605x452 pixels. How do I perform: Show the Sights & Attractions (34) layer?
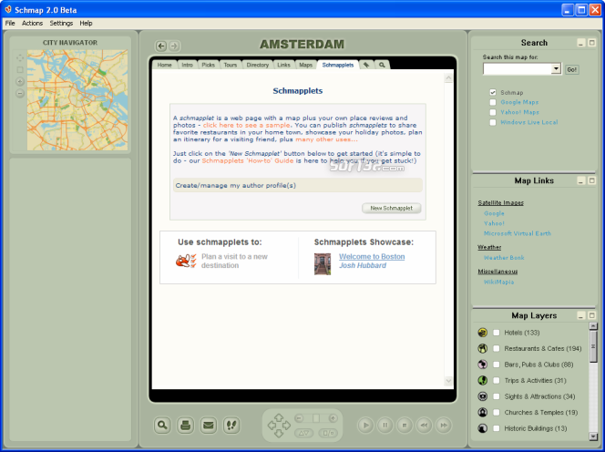pyautogui.click(x=497, y=396)
